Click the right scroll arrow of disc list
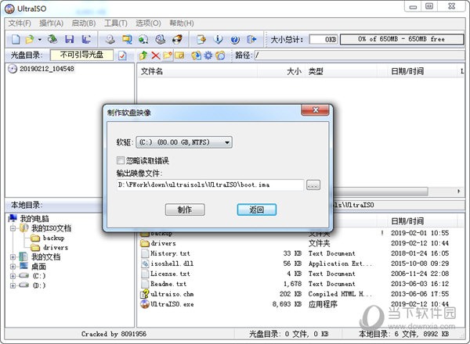 (x=459, y=191)
